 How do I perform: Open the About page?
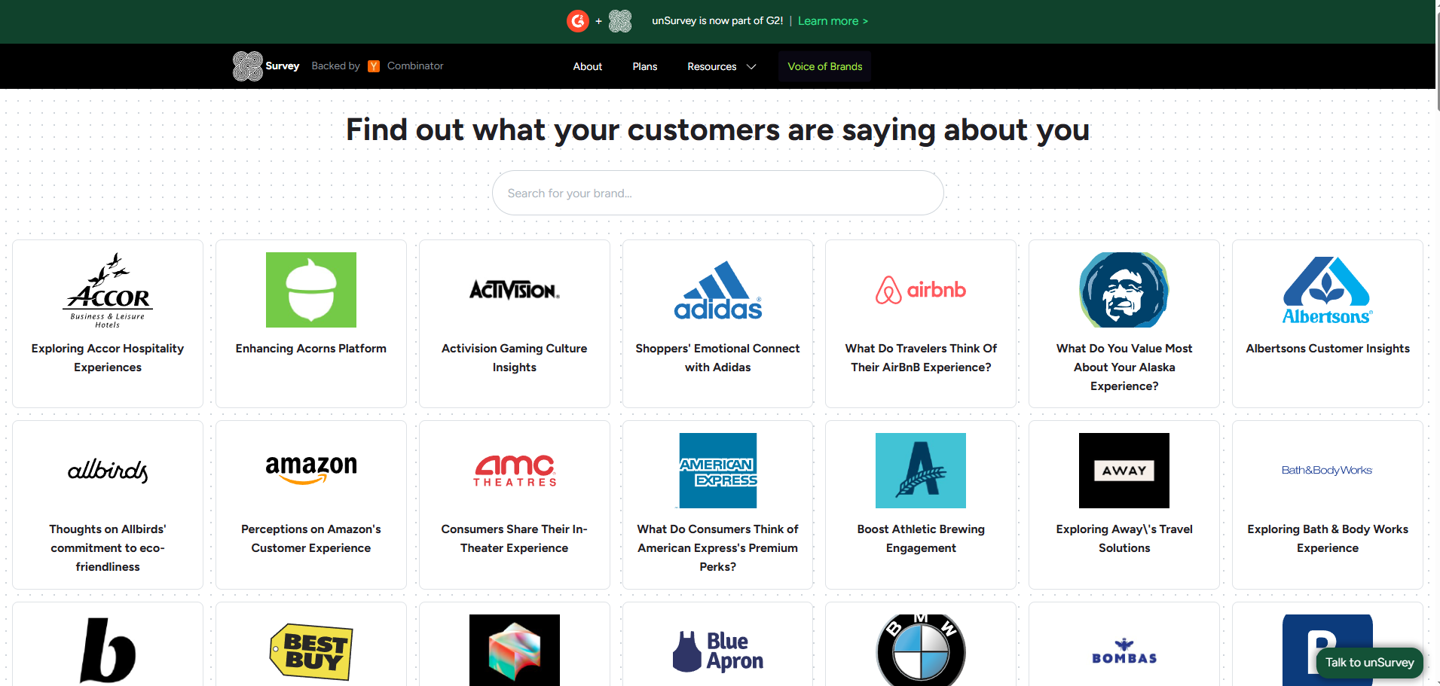588,66
